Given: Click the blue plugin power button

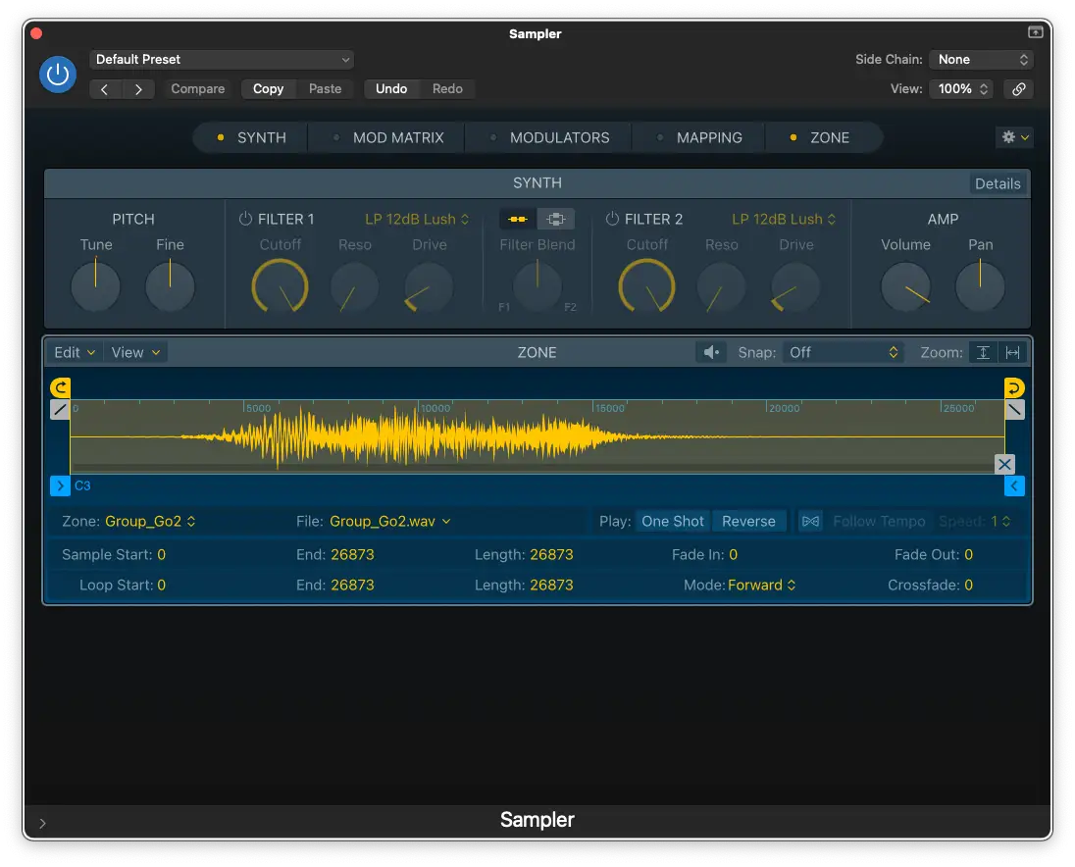Looking at the screenshot, I should [57, 75].
